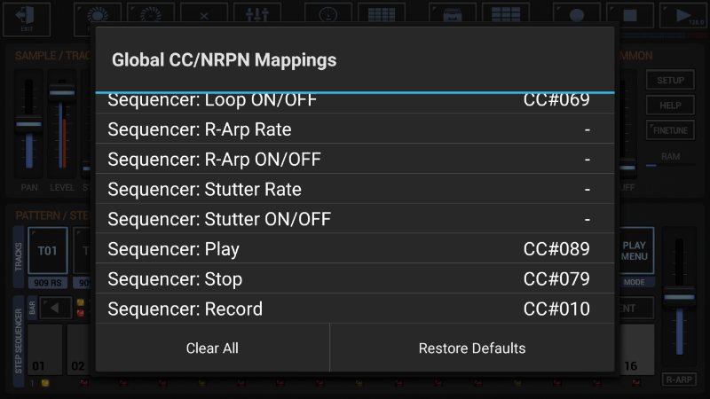Screen dimensions: 710x399
Task: Click the SETUP button
Action: point(670,81)
